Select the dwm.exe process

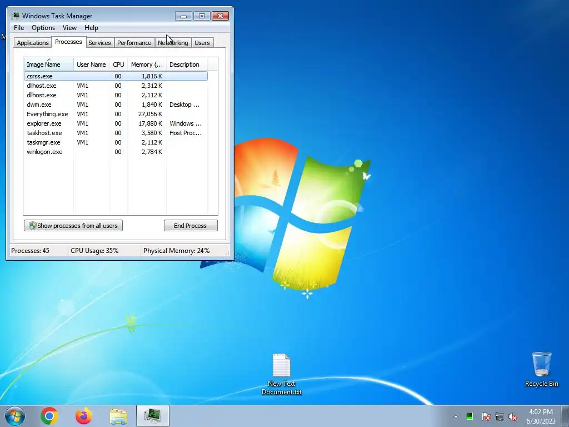point(116,105)
